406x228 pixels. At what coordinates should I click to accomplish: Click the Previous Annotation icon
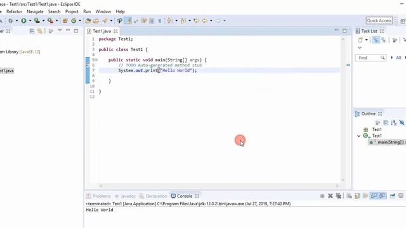click(183, 21)
